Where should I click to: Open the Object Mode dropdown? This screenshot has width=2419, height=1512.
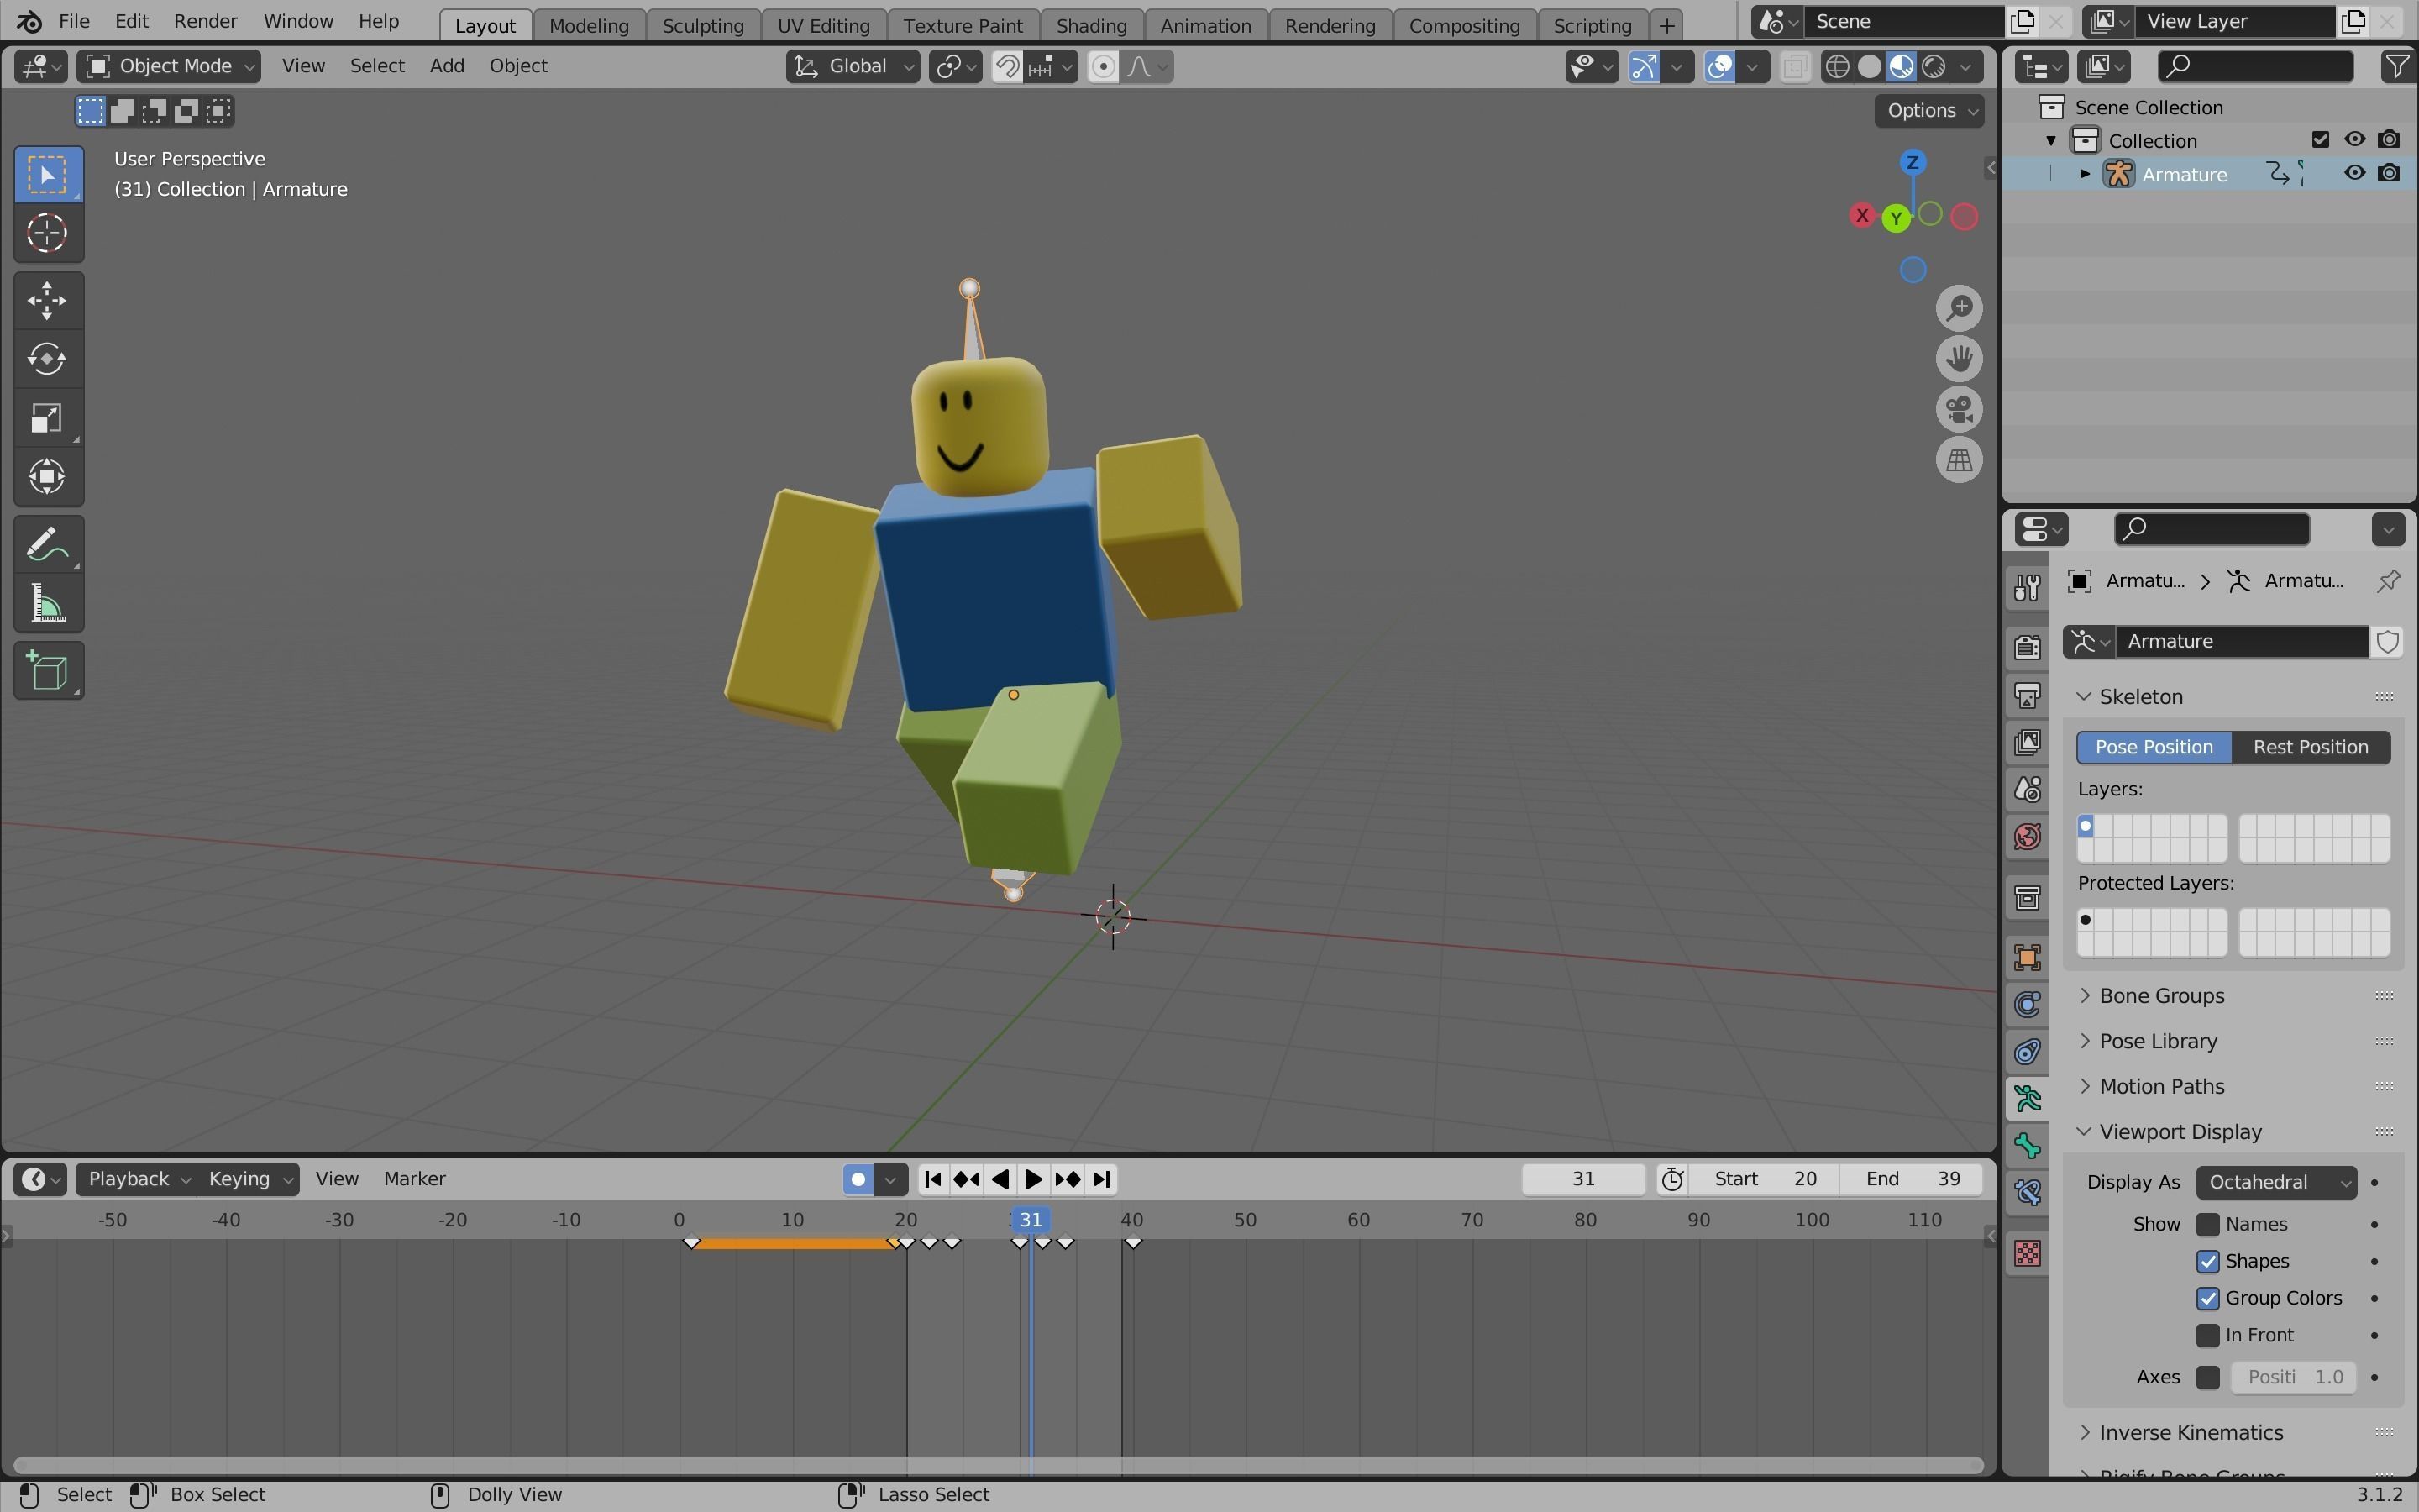pyautogui.click(x=170, y=66)
